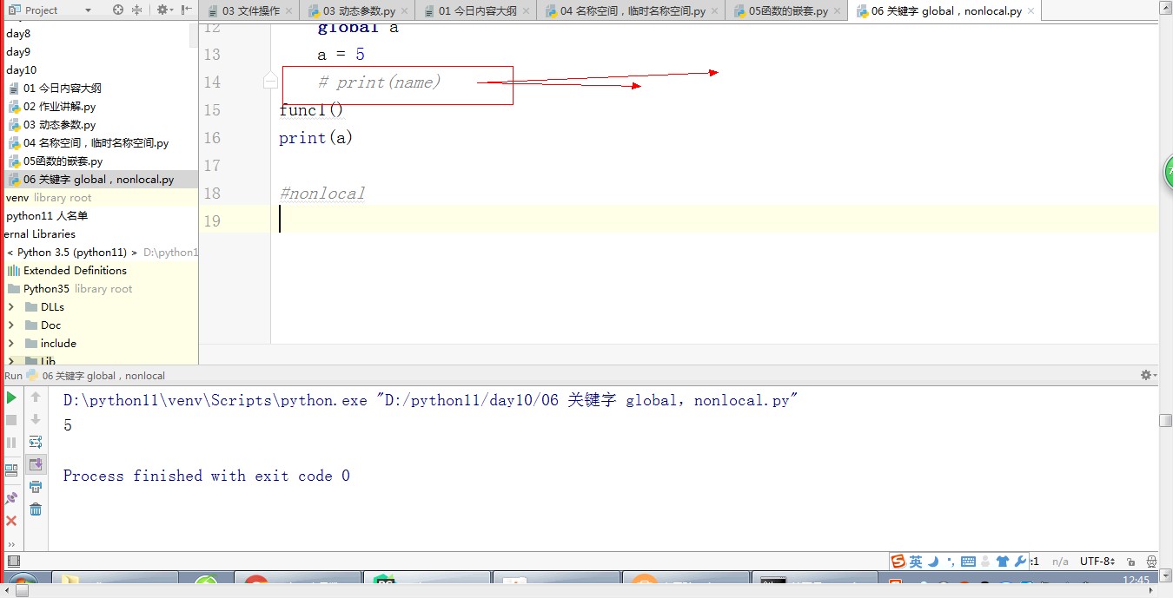Expand the include folder
This screenshot has height=598, width=1173.
[11, 343]
